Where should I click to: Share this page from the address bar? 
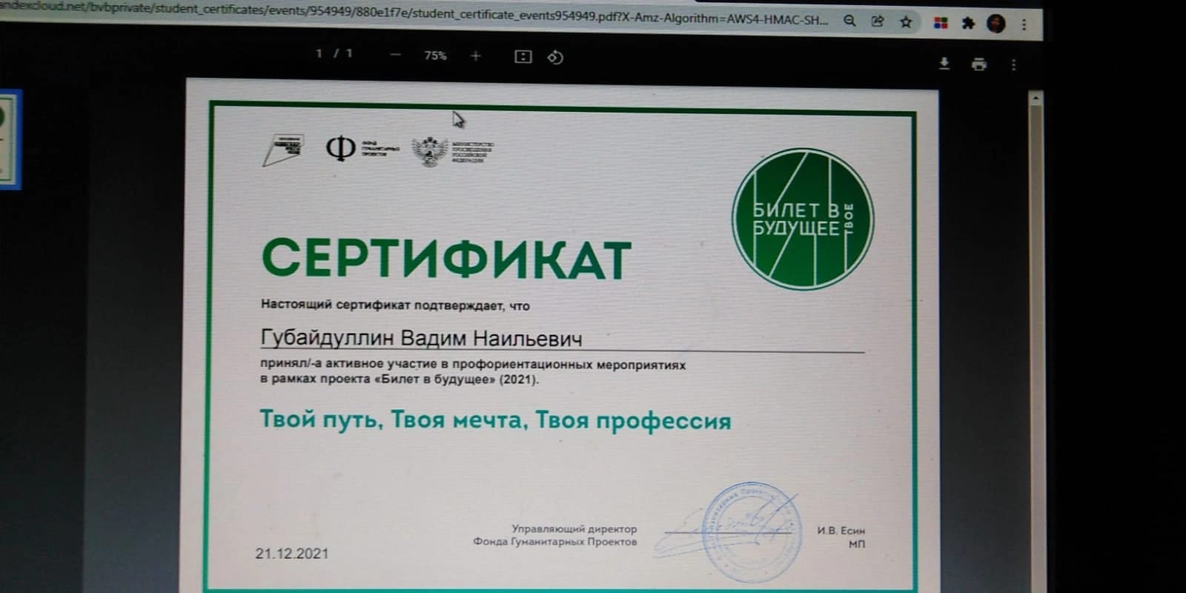tap(878, 21)
